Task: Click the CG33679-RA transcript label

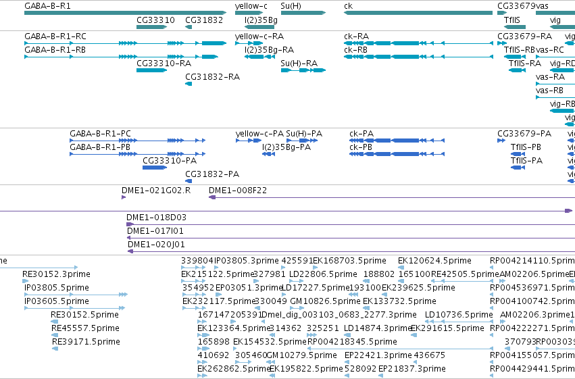Action: (524, 36)
